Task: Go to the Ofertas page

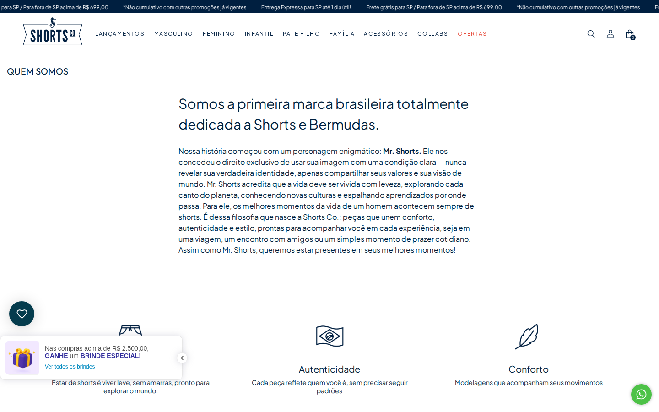Action: (x=472, y=34)
